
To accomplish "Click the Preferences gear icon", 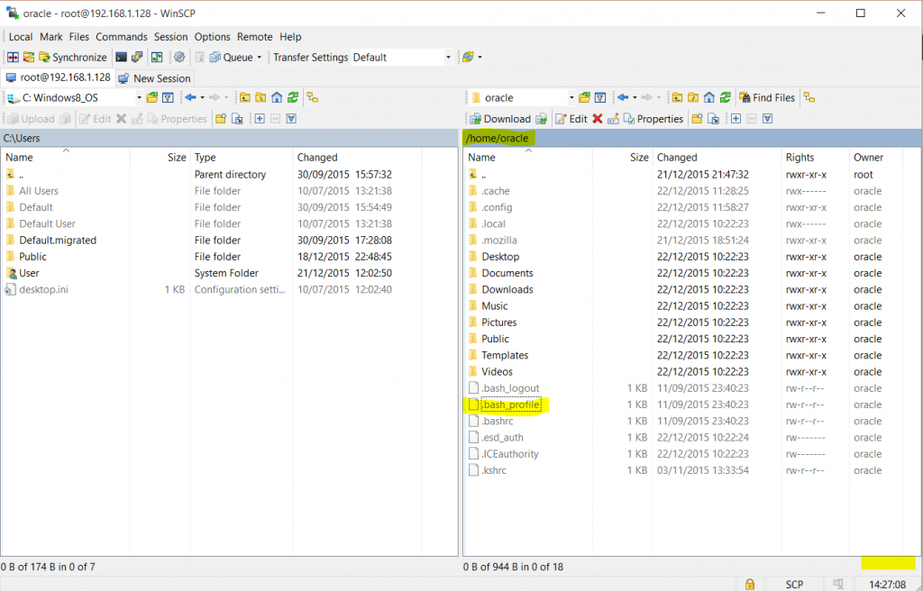I will coord(179,57).
